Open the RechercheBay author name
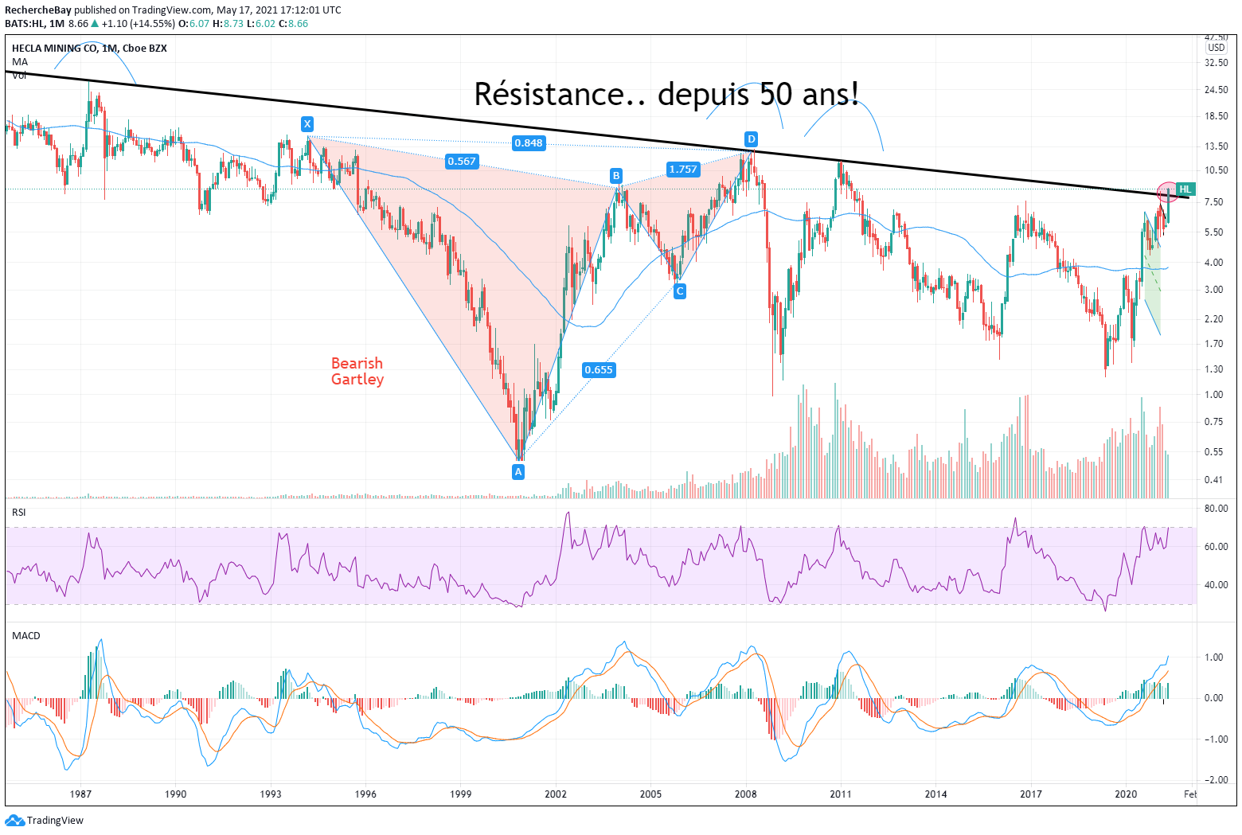This screenshot has height=835, width=1242. [38, 10]
